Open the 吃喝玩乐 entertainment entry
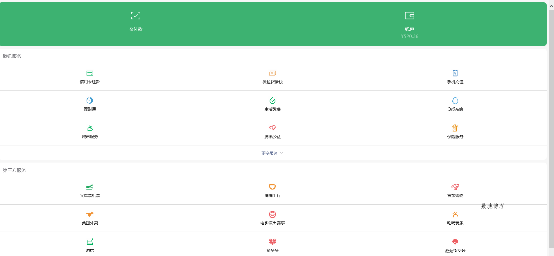The height and width of the screenshot is (256, 554). (455, 214)
